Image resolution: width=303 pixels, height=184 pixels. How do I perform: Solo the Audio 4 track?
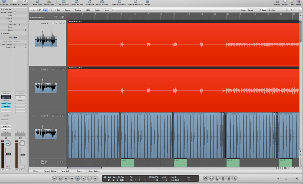point(63,116)
